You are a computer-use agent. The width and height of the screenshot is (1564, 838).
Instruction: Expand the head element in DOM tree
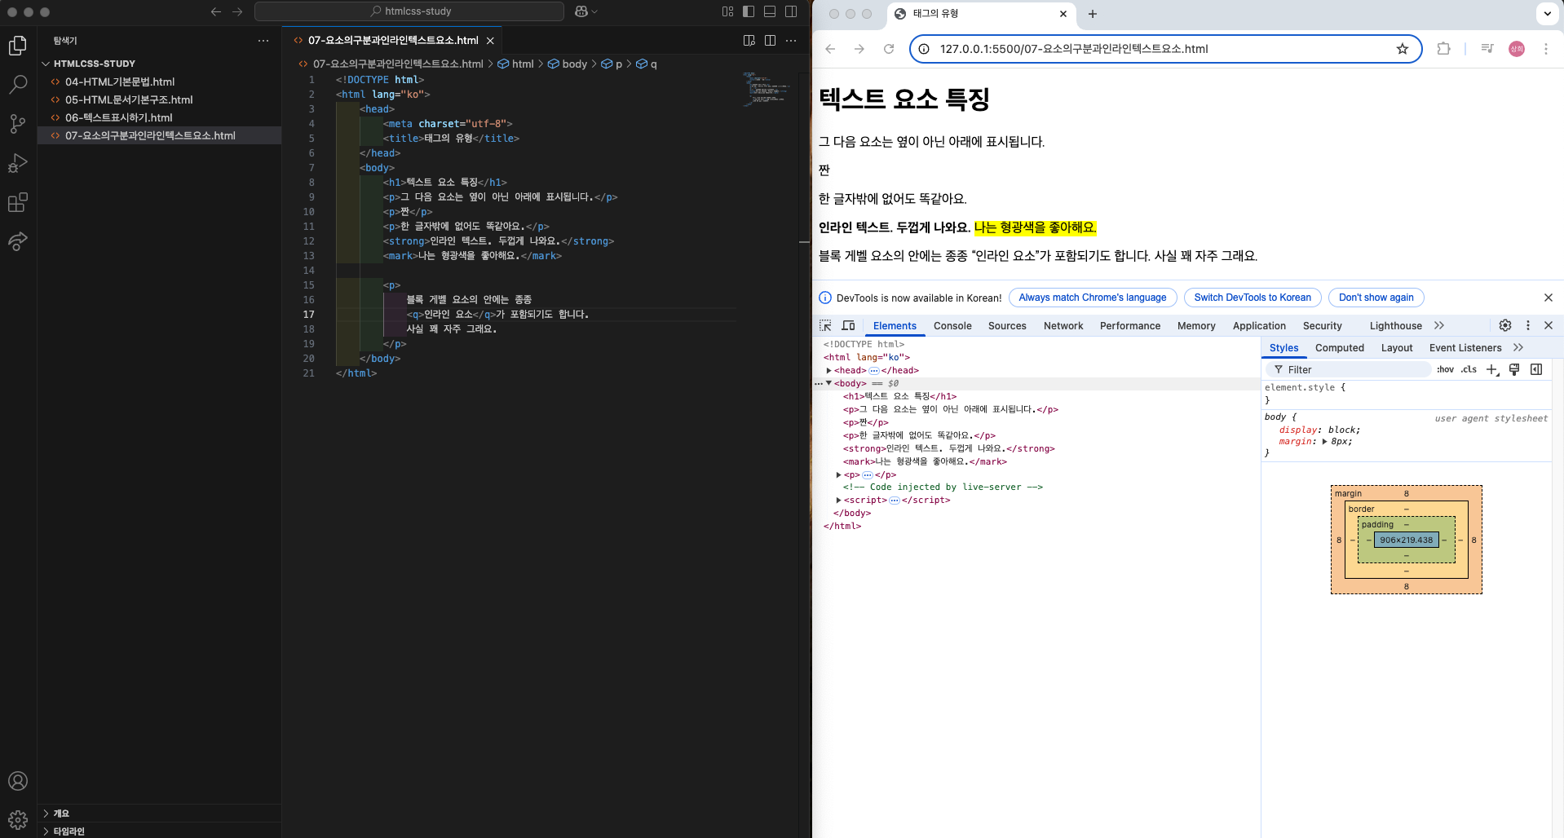click(828, 370)
